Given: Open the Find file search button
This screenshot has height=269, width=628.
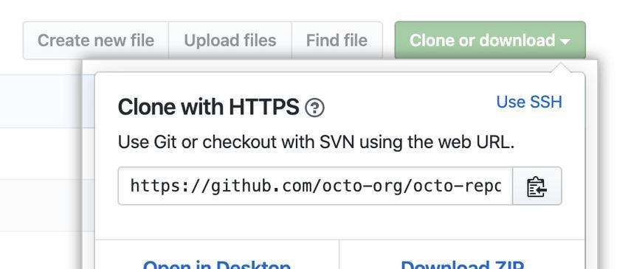Looking at the screenshot, I should (x=337, y=41).
